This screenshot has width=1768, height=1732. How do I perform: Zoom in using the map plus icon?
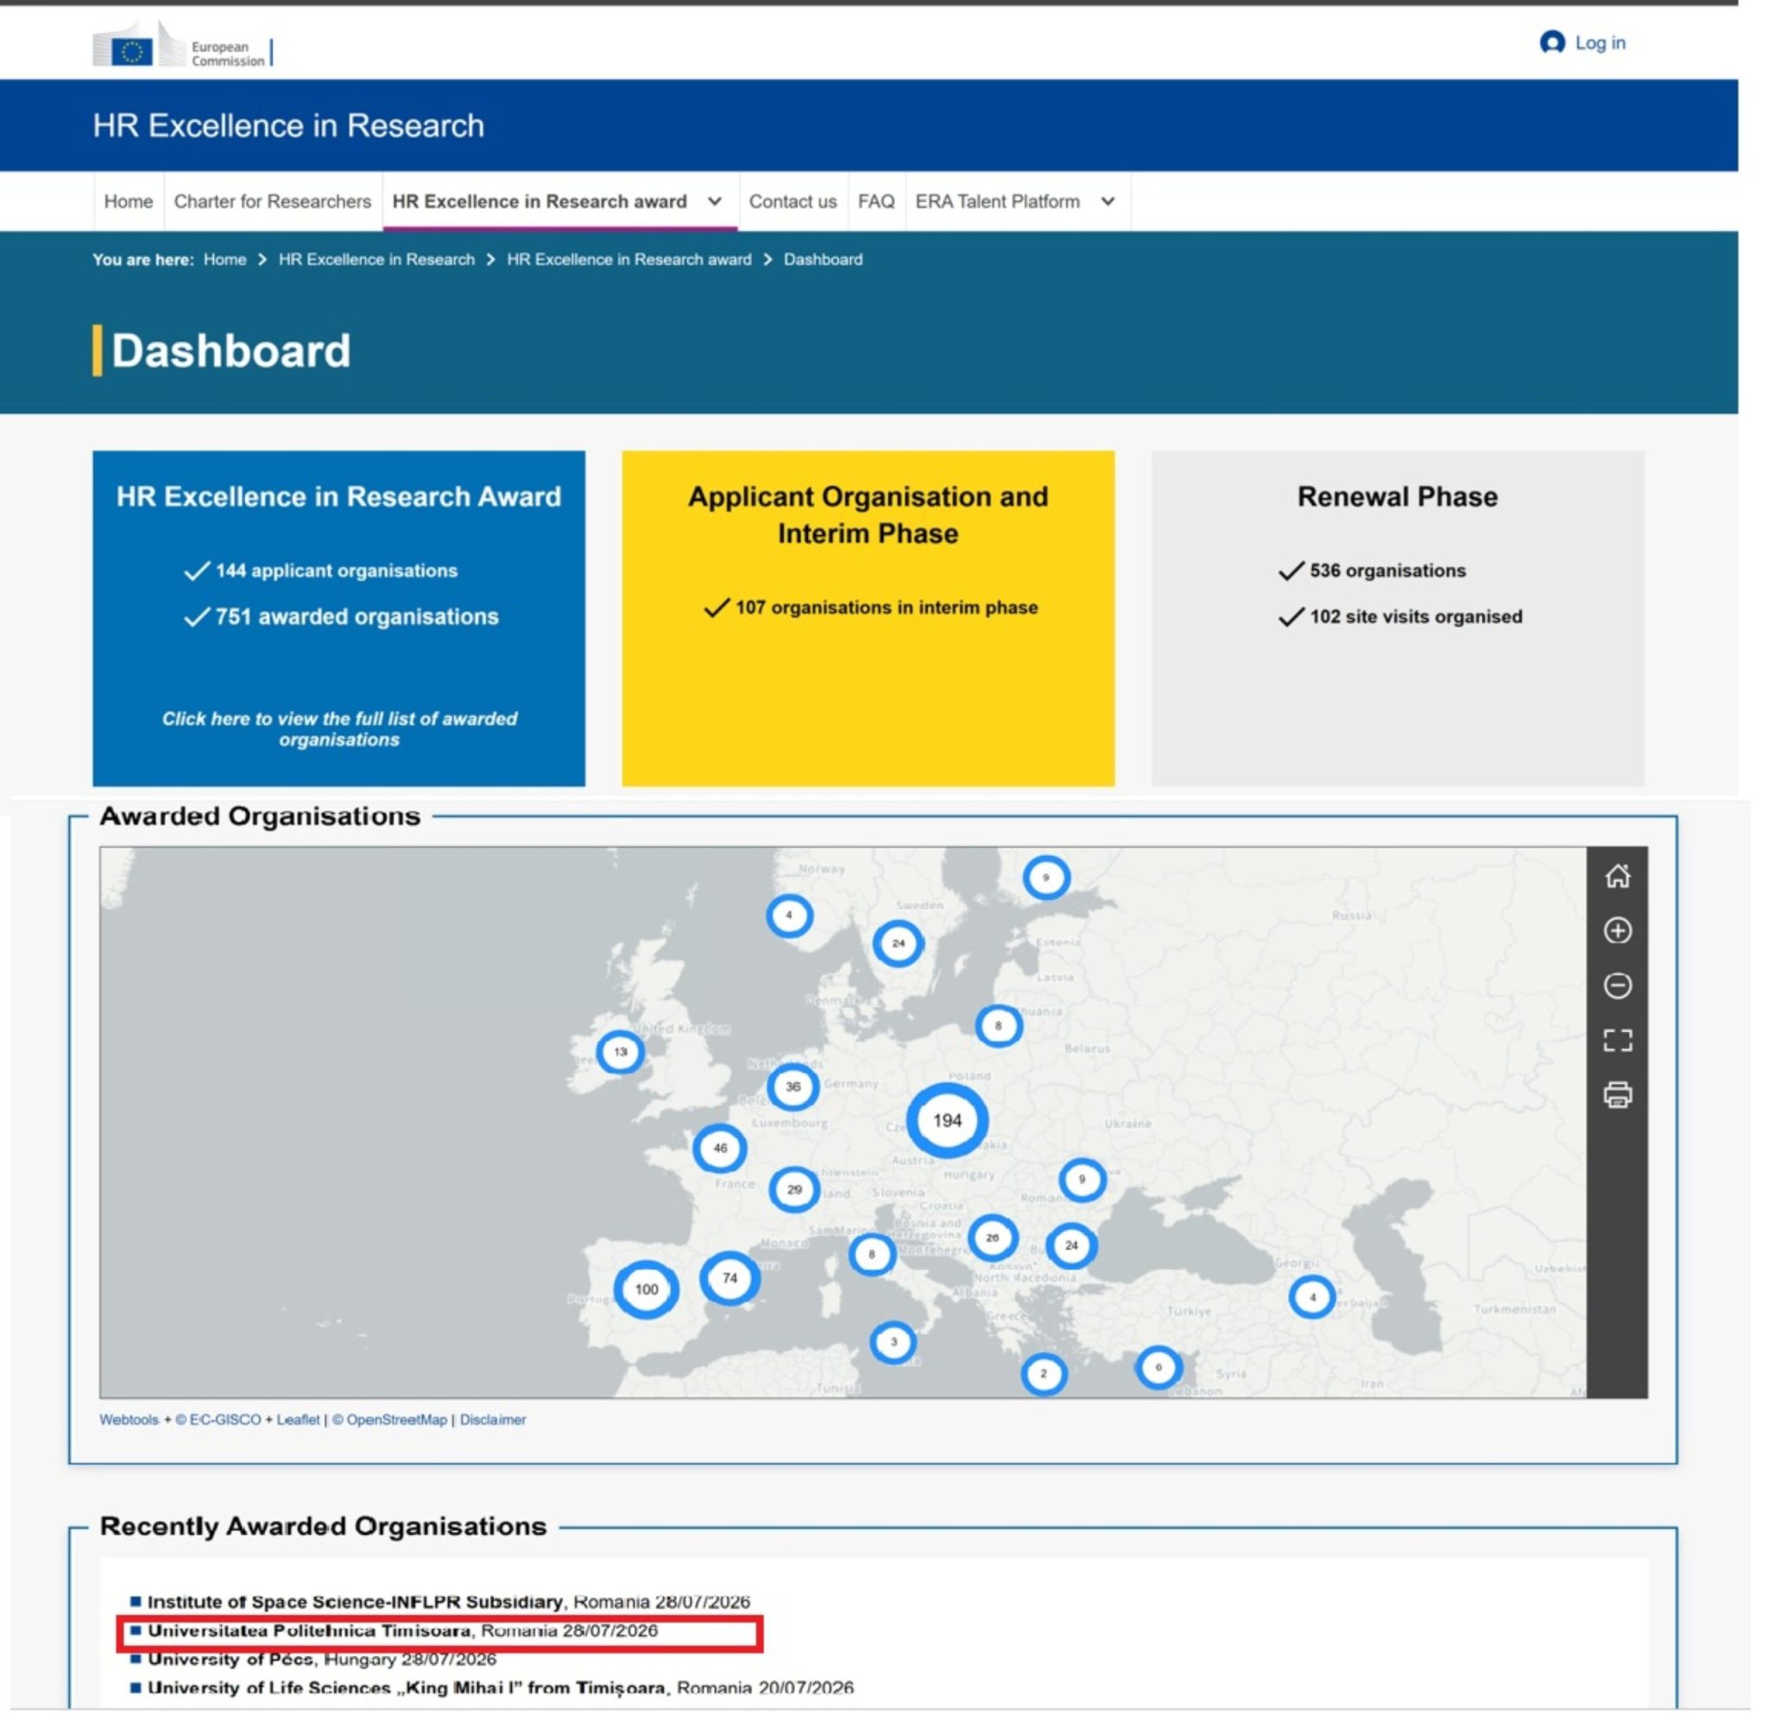point(1617,930)
